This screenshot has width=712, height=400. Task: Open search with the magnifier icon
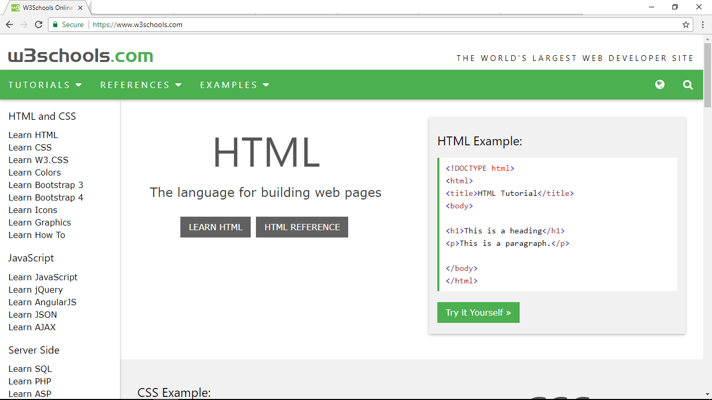[688, 85]
